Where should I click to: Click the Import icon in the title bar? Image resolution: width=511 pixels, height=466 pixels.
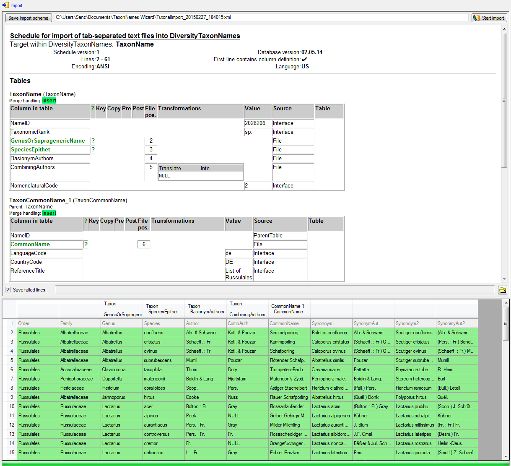(x=5, y=5)
